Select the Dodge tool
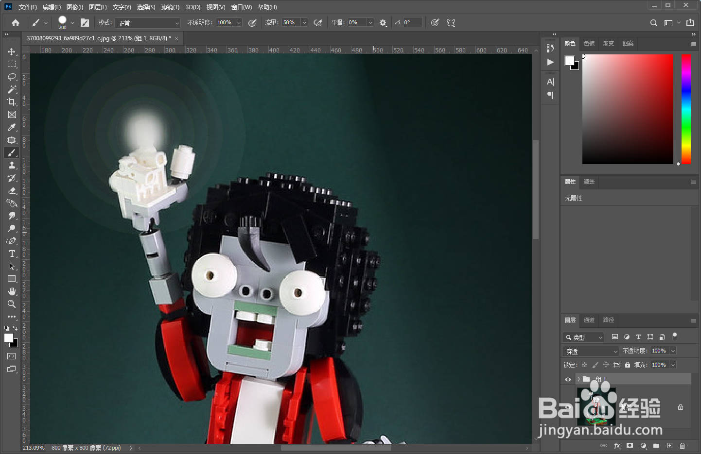The width and height of the screenshot is (701, 454). pyautogui.click(x=12, y=228)
